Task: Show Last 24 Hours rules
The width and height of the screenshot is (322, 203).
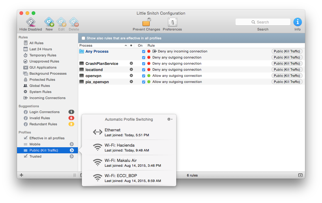Action: 41,49
